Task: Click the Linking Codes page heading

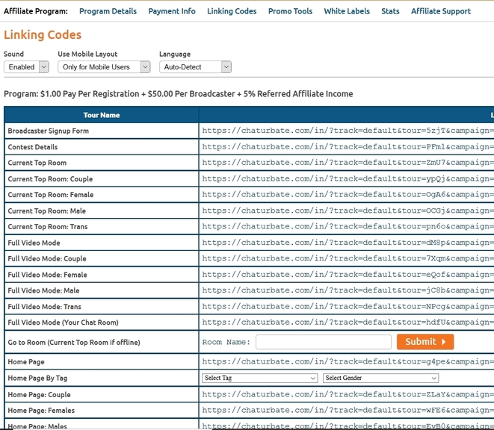Action: pyautogui.click(x=43, y=34)
